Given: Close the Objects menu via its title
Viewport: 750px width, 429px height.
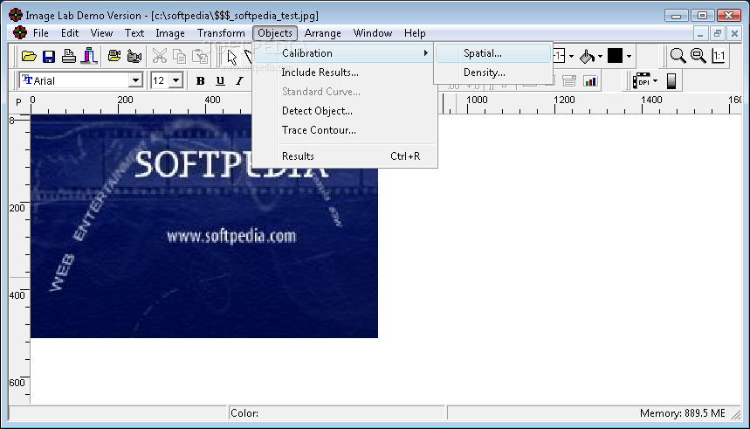Looking at the screenshot, I should [275, 33].
